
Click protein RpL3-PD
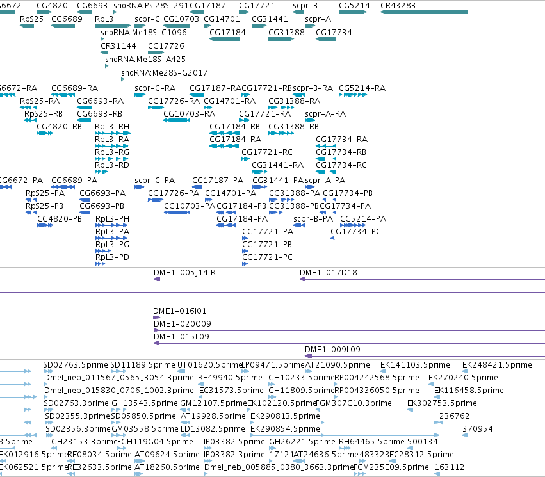(x=101, y=264)
